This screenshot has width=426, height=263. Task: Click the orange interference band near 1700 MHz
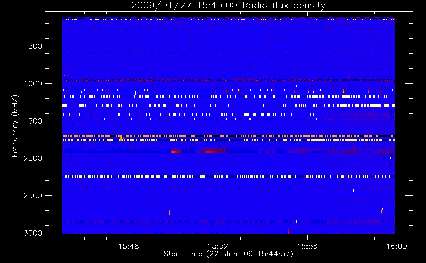[x=229, y=136]
